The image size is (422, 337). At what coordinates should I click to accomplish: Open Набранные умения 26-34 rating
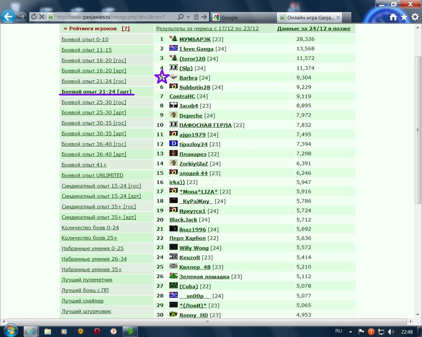click(x=94, y=259)
